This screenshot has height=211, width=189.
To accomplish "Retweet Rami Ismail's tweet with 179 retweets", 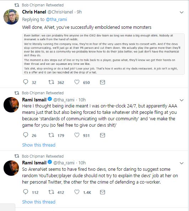I will pyautogui.click(x=51, y=135).
